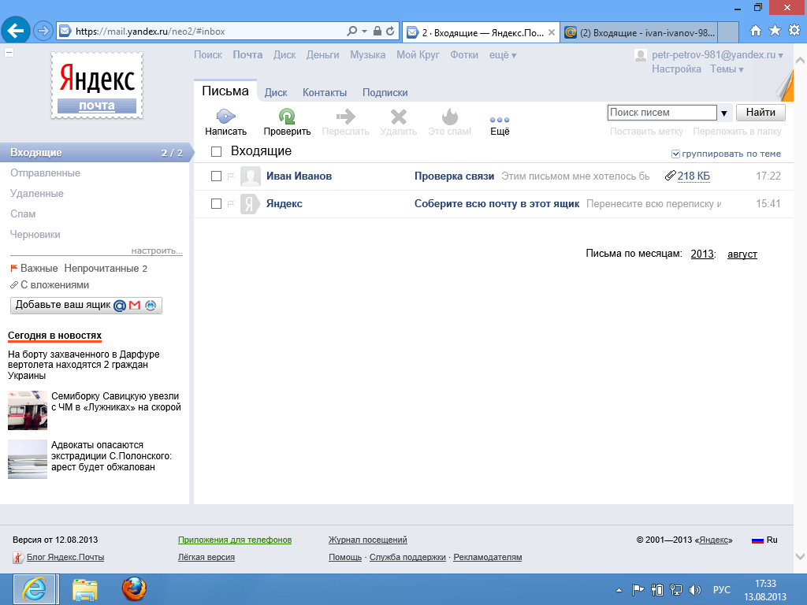Viewport: 807px width, 605px height.
Task: Click the taskbar volume speaker icon
Action: [695, 590]
